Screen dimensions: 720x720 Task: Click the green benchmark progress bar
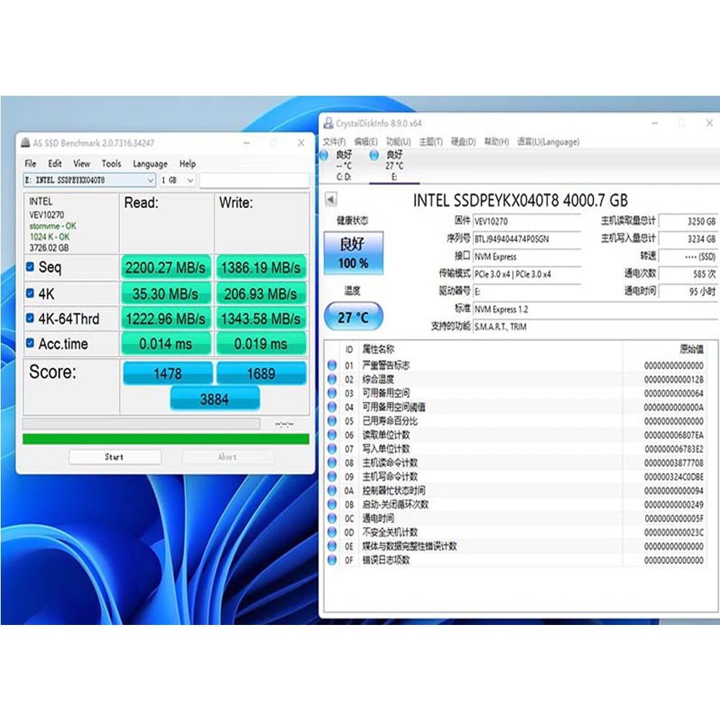(x=164, y=438)
